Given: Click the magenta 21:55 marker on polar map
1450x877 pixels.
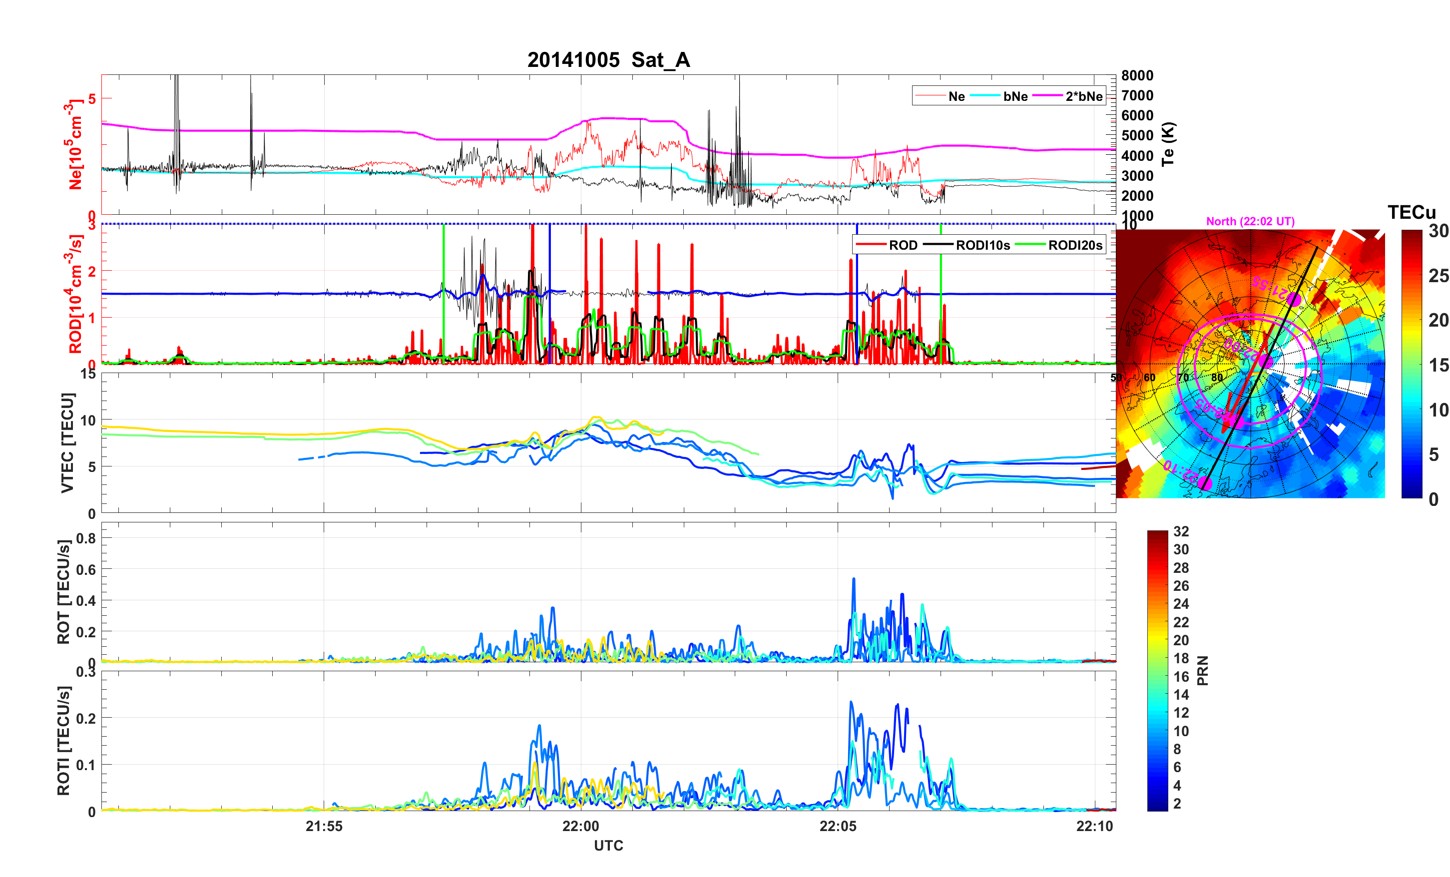Looking at the screenshot, I should coord(1294,299).
